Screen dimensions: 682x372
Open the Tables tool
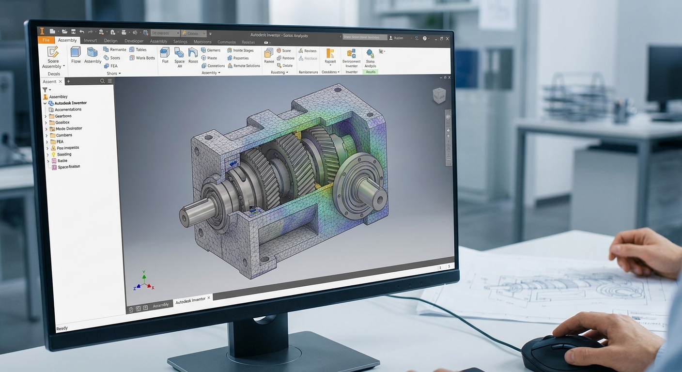click(x=138, y=49)
